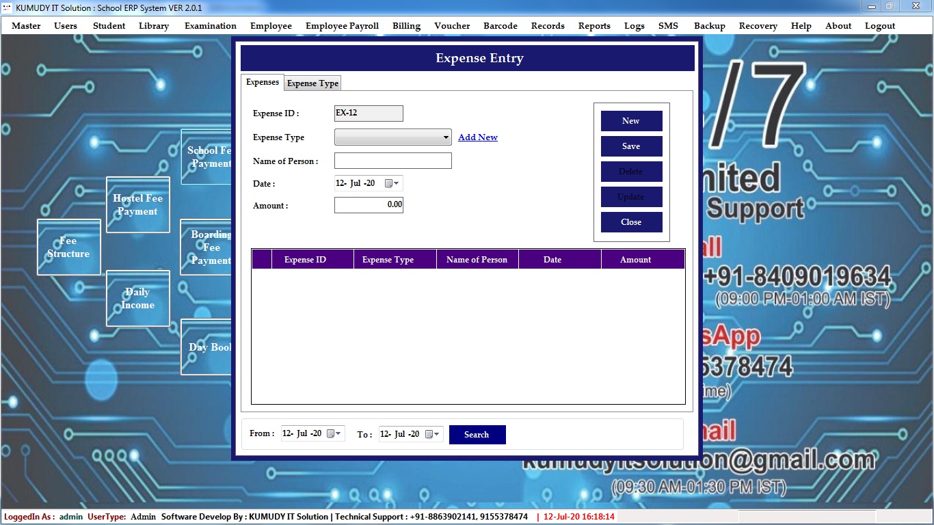Open calendar picker for From date

(333, 434)
